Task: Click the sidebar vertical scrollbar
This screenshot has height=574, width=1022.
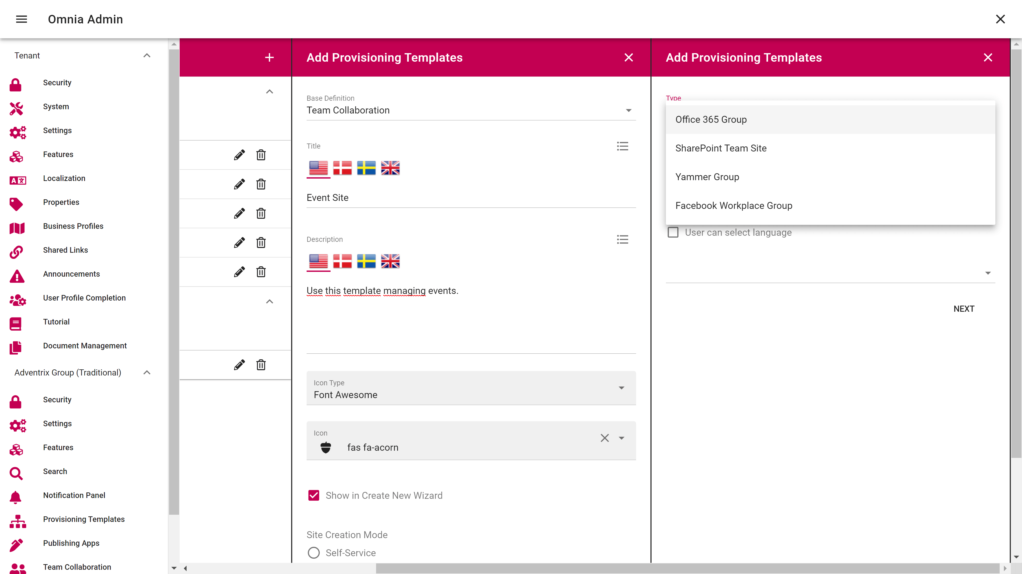Action: click(174, 282)
